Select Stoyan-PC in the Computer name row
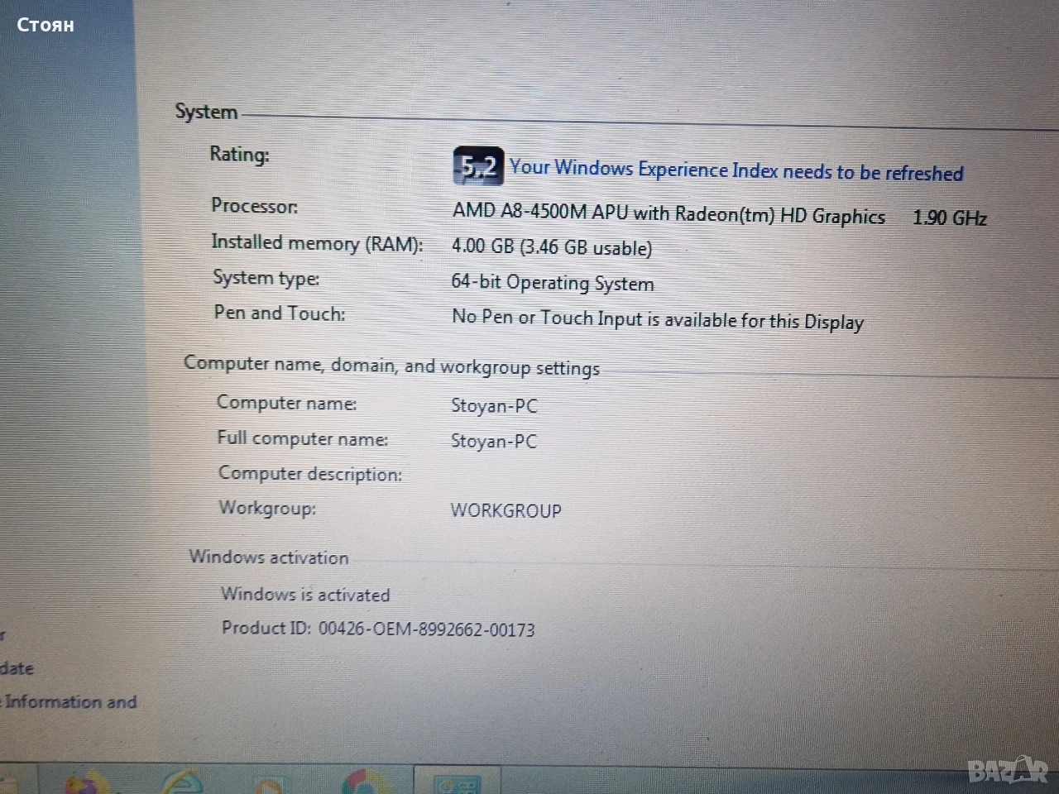This screenshot has width=1059, height=794. coord(494,405)
